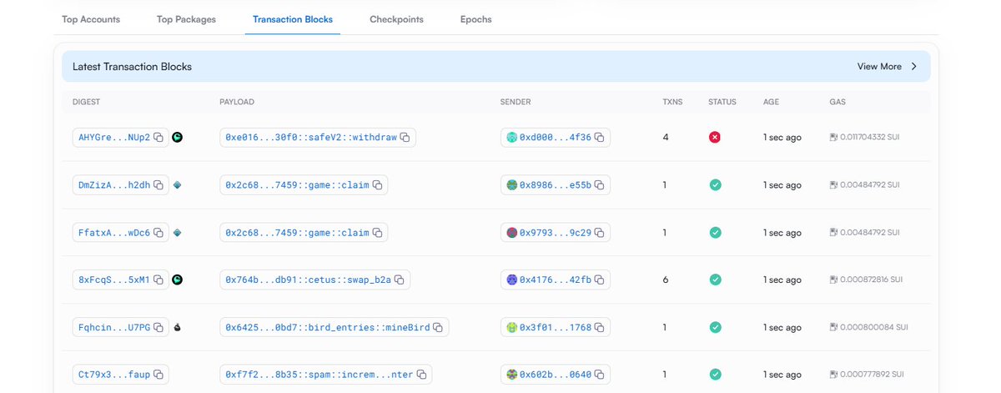
Task: Select the Transaction Blocks tab
Action: coord(293,19)
